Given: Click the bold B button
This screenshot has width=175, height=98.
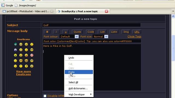Looking at the screenshot, I should click(x=47, y=32).
